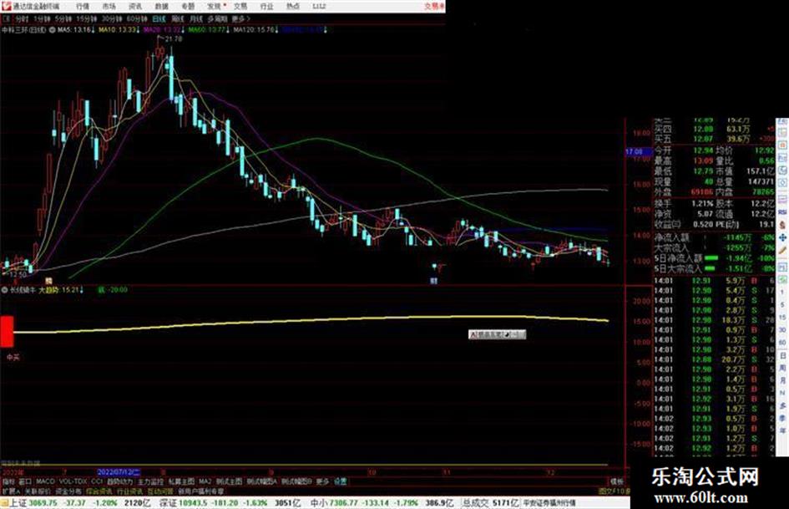789x509 pixels.
Task: Select the RSI icon in right sidebar
Action: 782,211
